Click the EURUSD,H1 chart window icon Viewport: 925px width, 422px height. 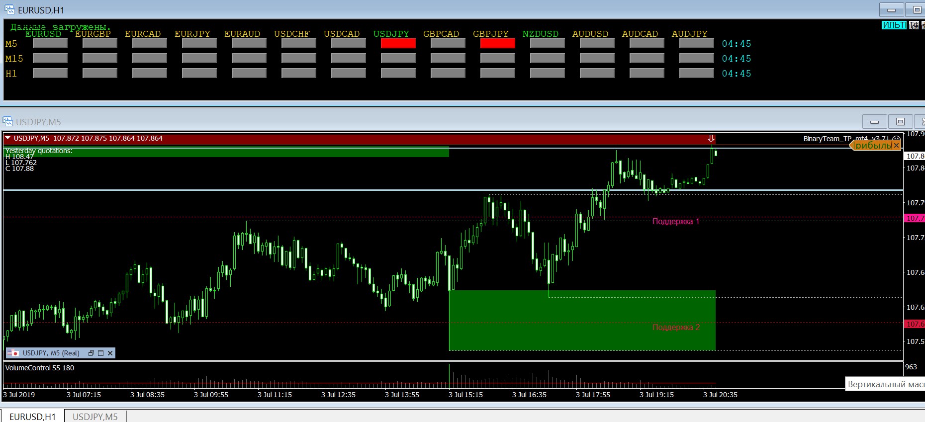[x=9, y=10]
